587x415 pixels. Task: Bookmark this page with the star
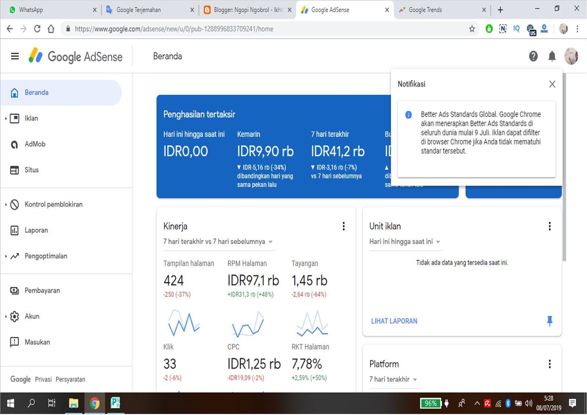(x=472, y=29)
